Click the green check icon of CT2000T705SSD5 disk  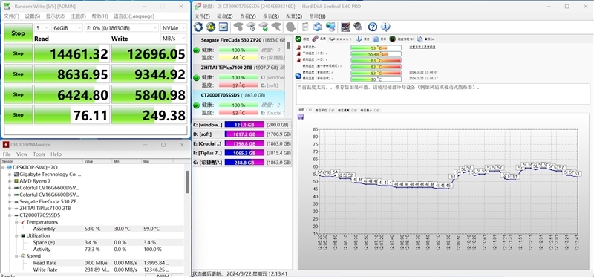(196, 105)
